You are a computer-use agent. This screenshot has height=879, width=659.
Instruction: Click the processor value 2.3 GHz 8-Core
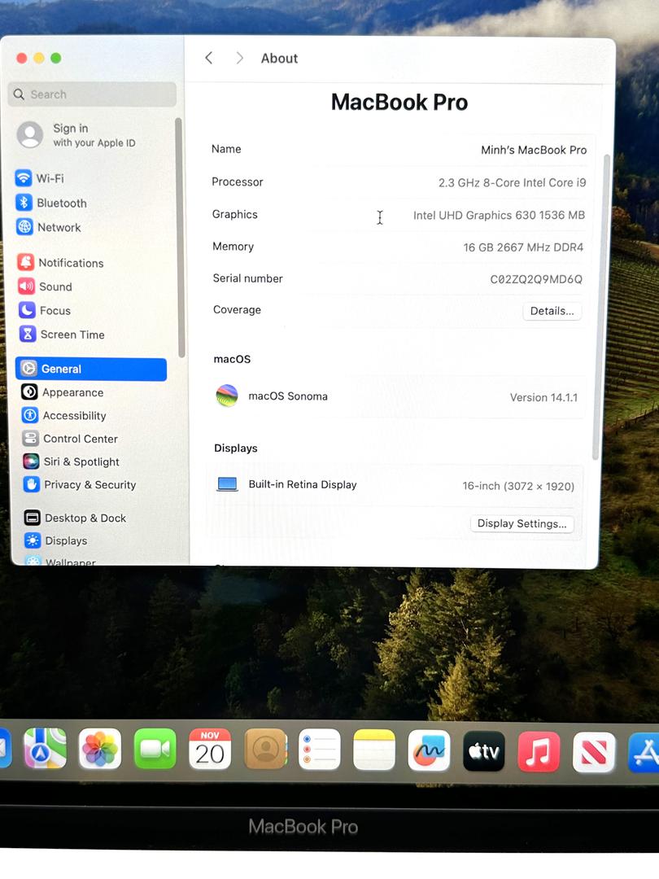pyautogui.click(x=513, y=182)
